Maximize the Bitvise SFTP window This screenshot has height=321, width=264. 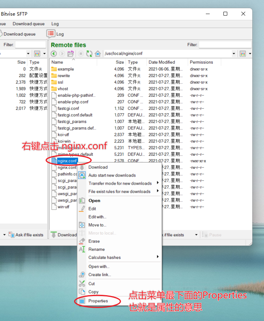point(225,14)
